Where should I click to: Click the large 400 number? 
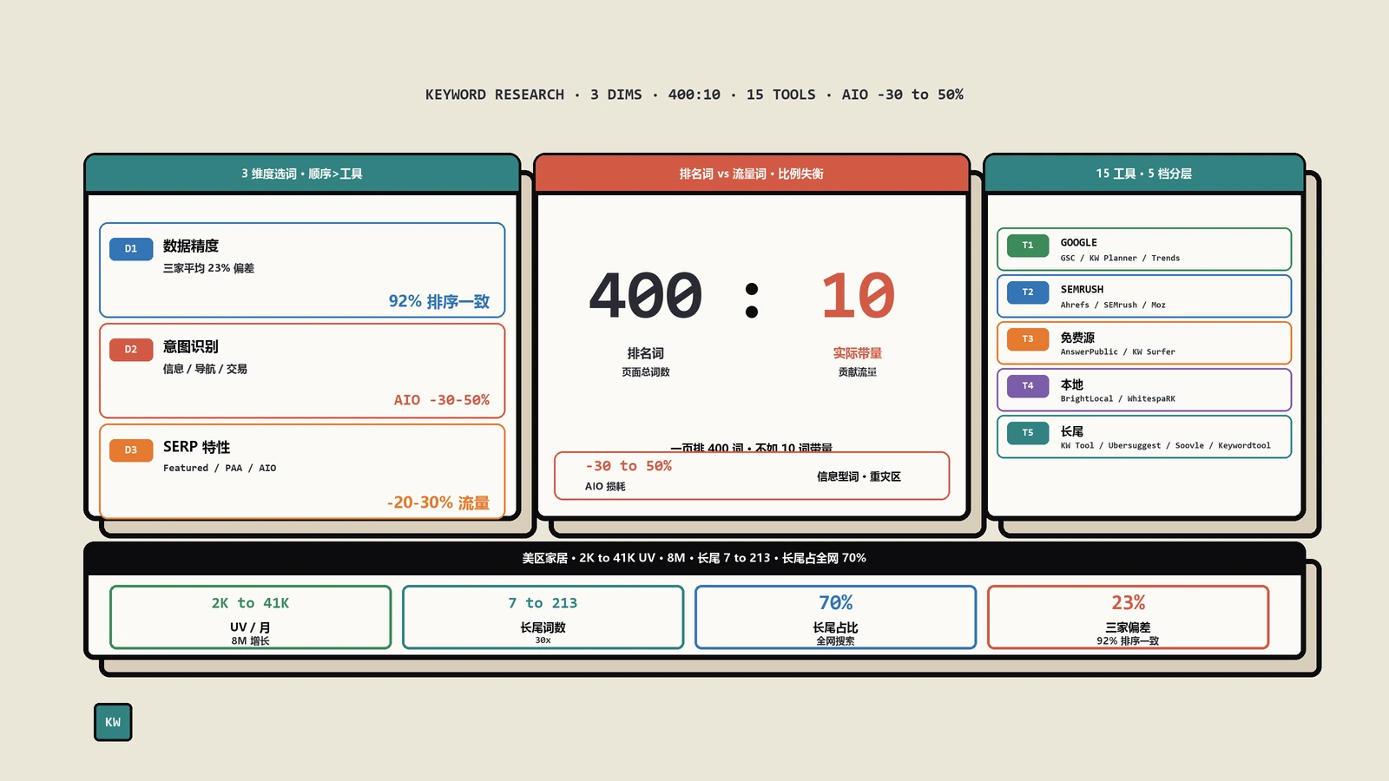pyautogui.click(x=646, y=295)
